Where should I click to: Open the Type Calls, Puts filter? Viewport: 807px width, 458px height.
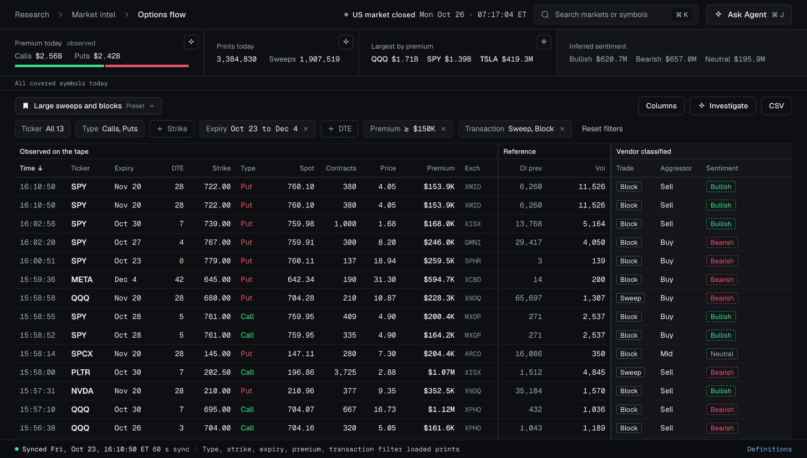[110, 129]
